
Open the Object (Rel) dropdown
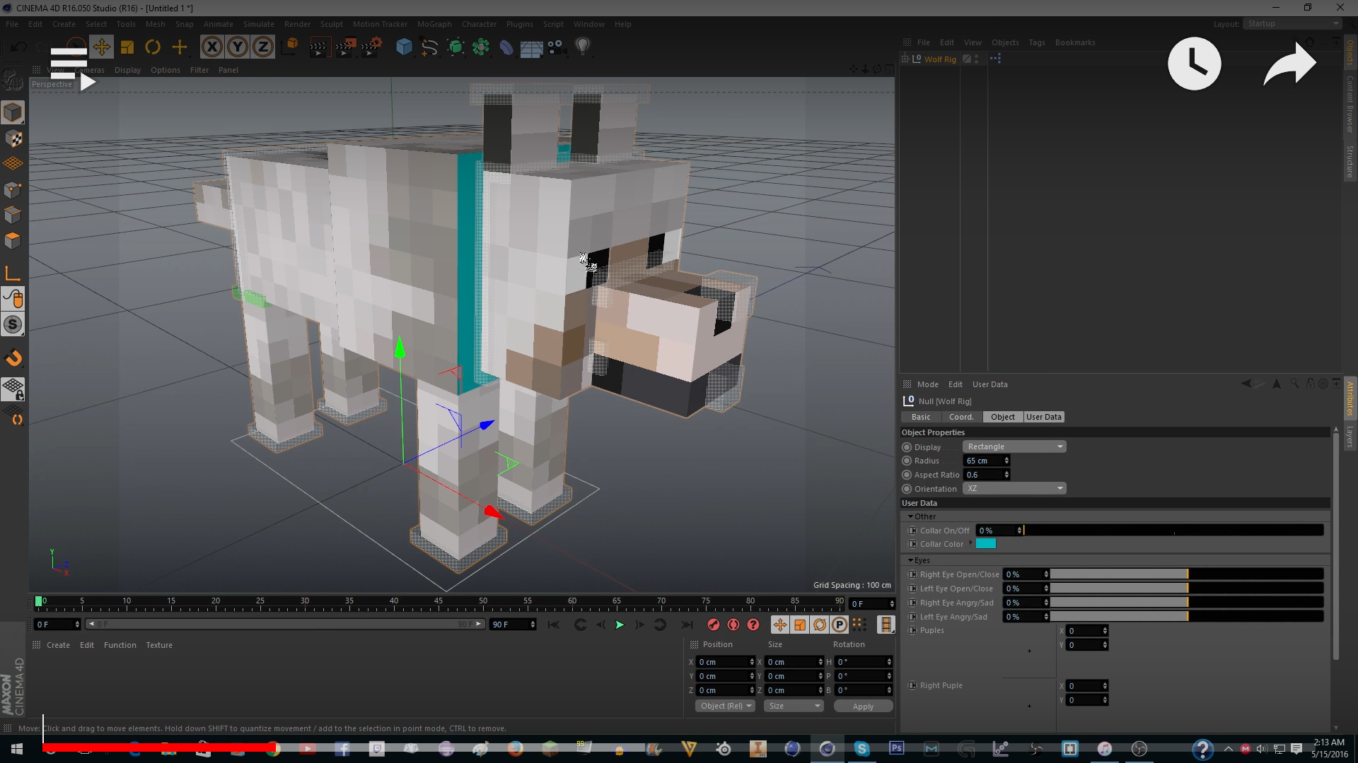point(725,706)
